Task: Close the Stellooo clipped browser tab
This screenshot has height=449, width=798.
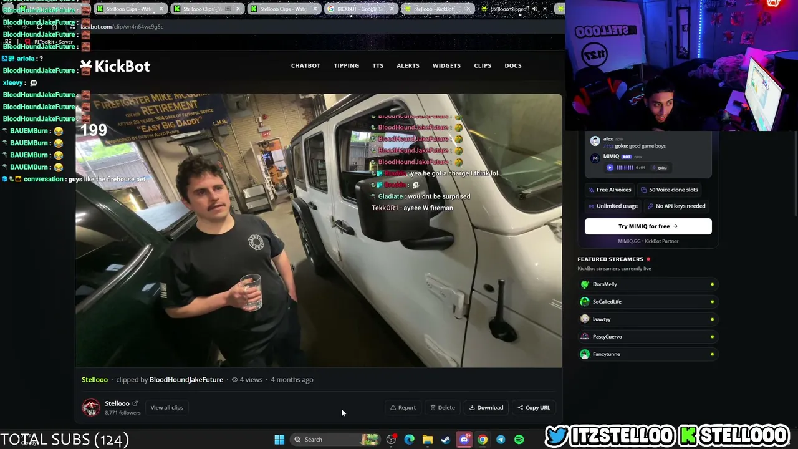Action: pyautogui.click(x=545, y=9)
